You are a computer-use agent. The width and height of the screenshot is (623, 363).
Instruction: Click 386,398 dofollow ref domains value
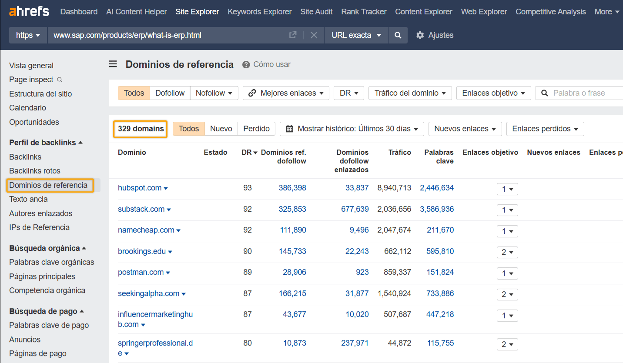[x=292, y=188]
